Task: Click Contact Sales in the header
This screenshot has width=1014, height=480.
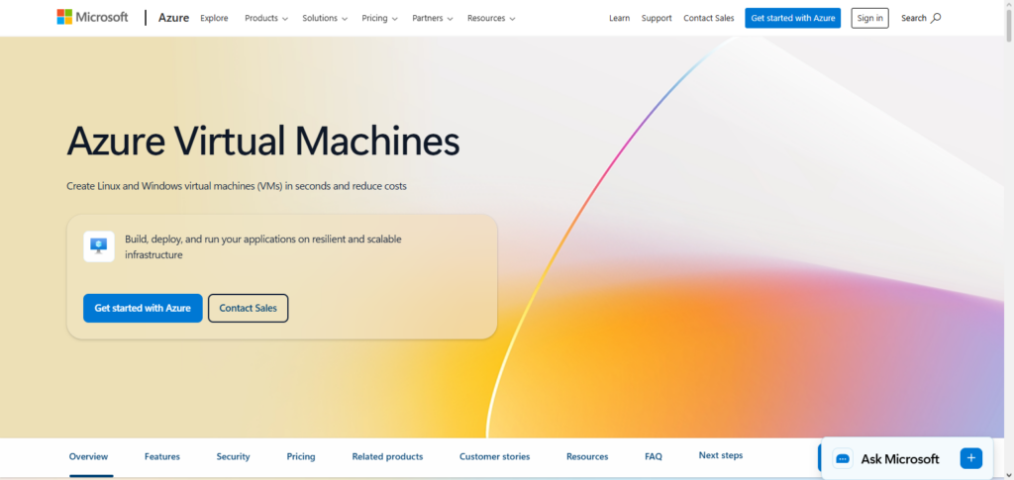Action: (x=709, y=18)
